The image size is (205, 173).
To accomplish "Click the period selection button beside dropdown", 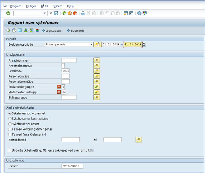I will (98, 44).
